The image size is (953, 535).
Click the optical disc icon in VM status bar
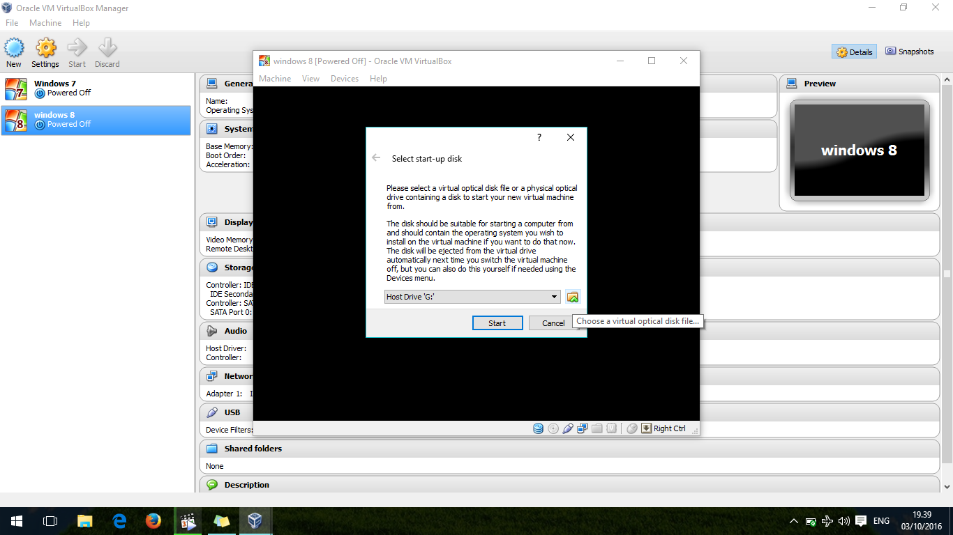coord(553,428)
